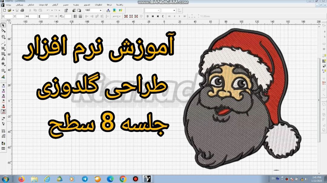Select the hand pan tool
This screenshot has height=183, width=327.
[3, 37]
